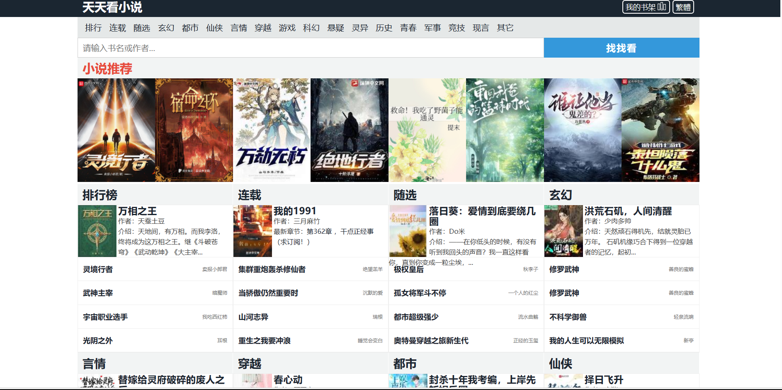Open 武神主宰 in the ranking list
The width and height of the screenshot is (782, 390).
98,293
